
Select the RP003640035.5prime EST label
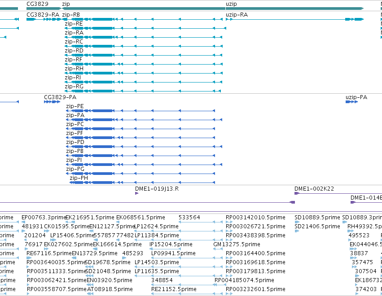pos(56,262)
